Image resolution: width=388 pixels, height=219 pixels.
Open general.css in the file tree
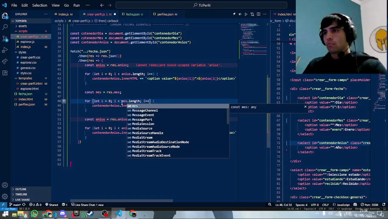pos(28,68)
